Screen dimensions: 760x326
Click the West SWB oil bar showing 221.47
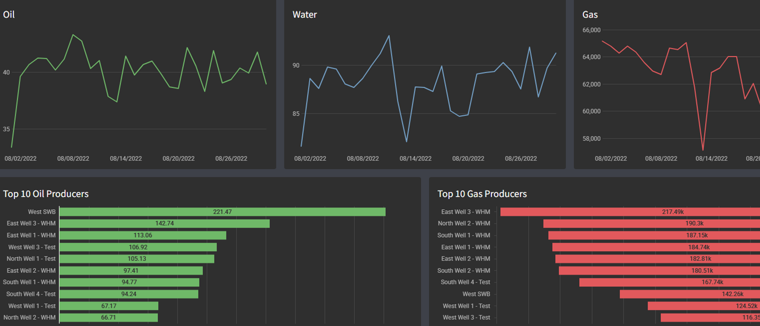click(x=222, y=212)
